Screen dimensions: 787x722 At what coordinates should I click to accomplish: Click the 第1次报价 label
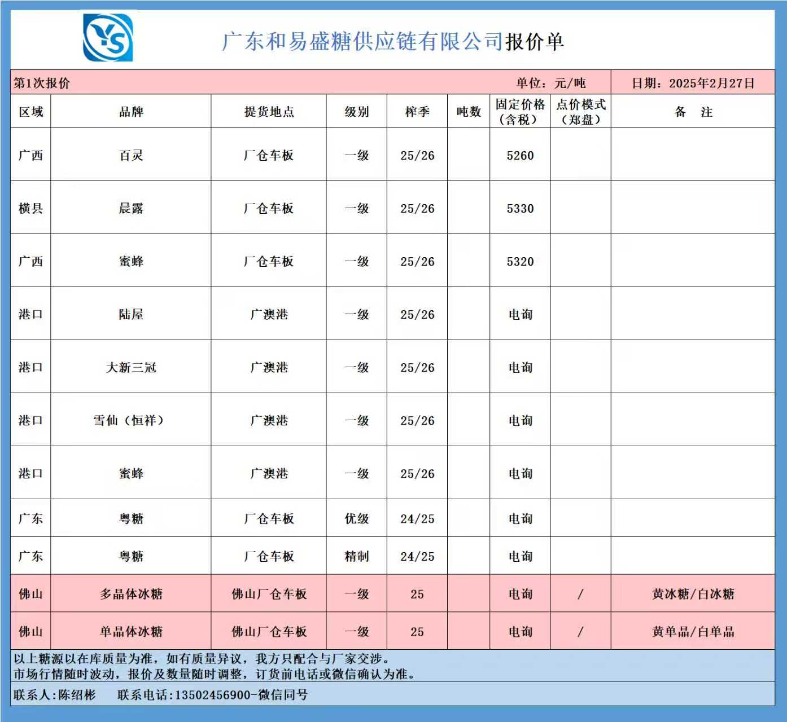[42, 83]
